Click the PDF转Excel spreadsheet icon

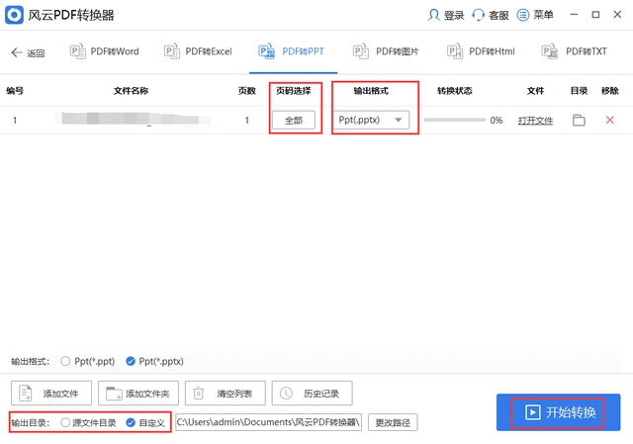click(172, 51)
